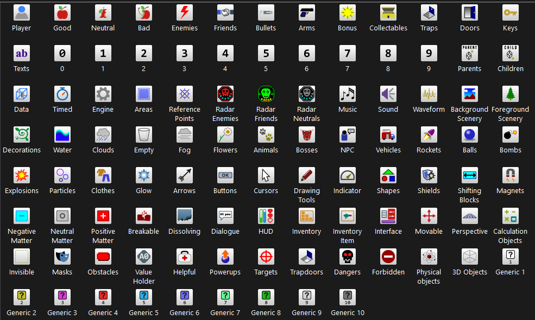
Task: Pick the Clothes icon
Action: click(x=103, y=176)
